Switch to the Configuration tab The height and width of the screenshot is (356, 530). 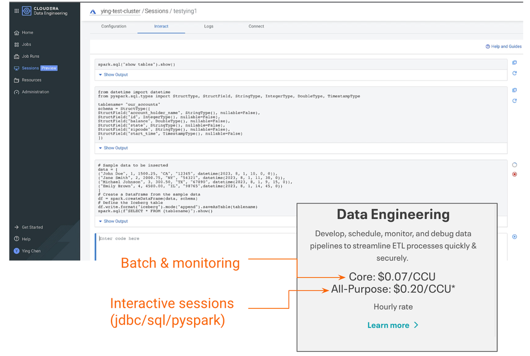pos(114,26)
